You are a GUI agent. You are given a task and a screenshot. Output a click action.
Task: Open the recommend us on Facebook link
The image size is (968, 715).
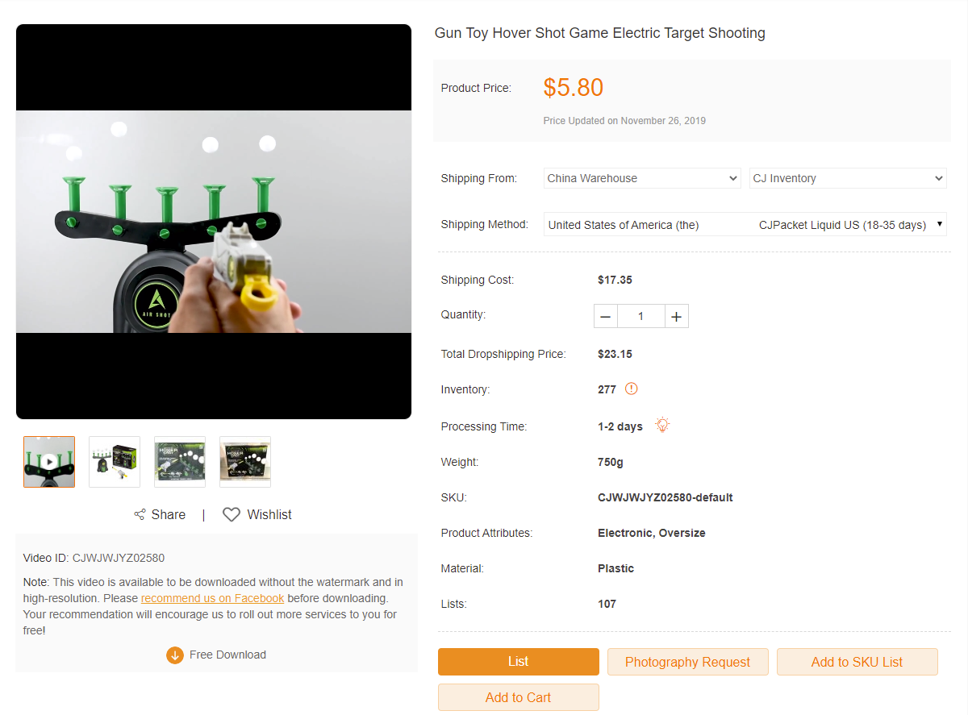pos(212,598)
